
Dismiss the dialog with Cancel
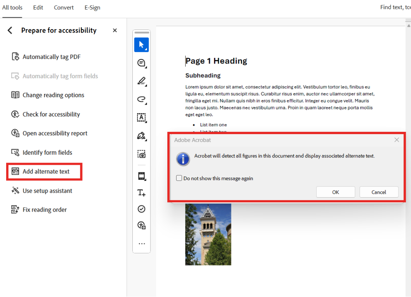[379, 192]
